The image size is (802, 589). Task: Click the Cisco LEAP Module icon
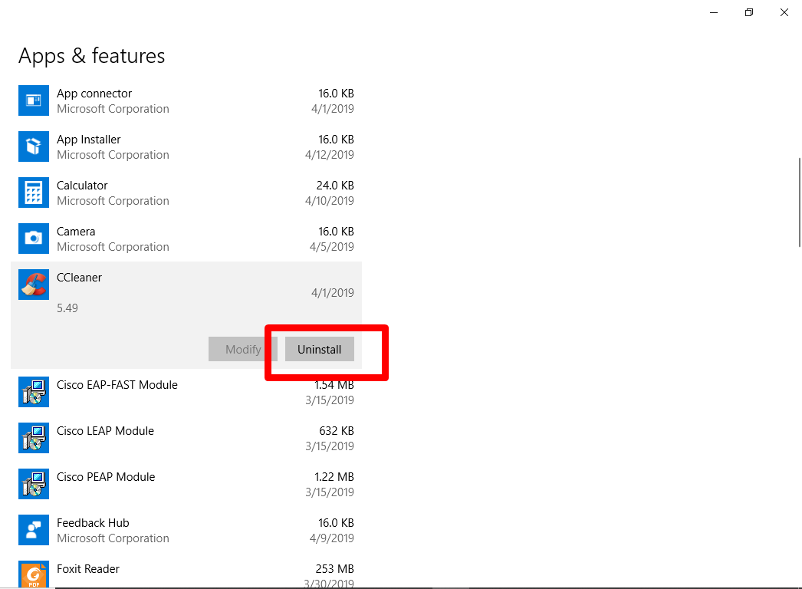34,438
